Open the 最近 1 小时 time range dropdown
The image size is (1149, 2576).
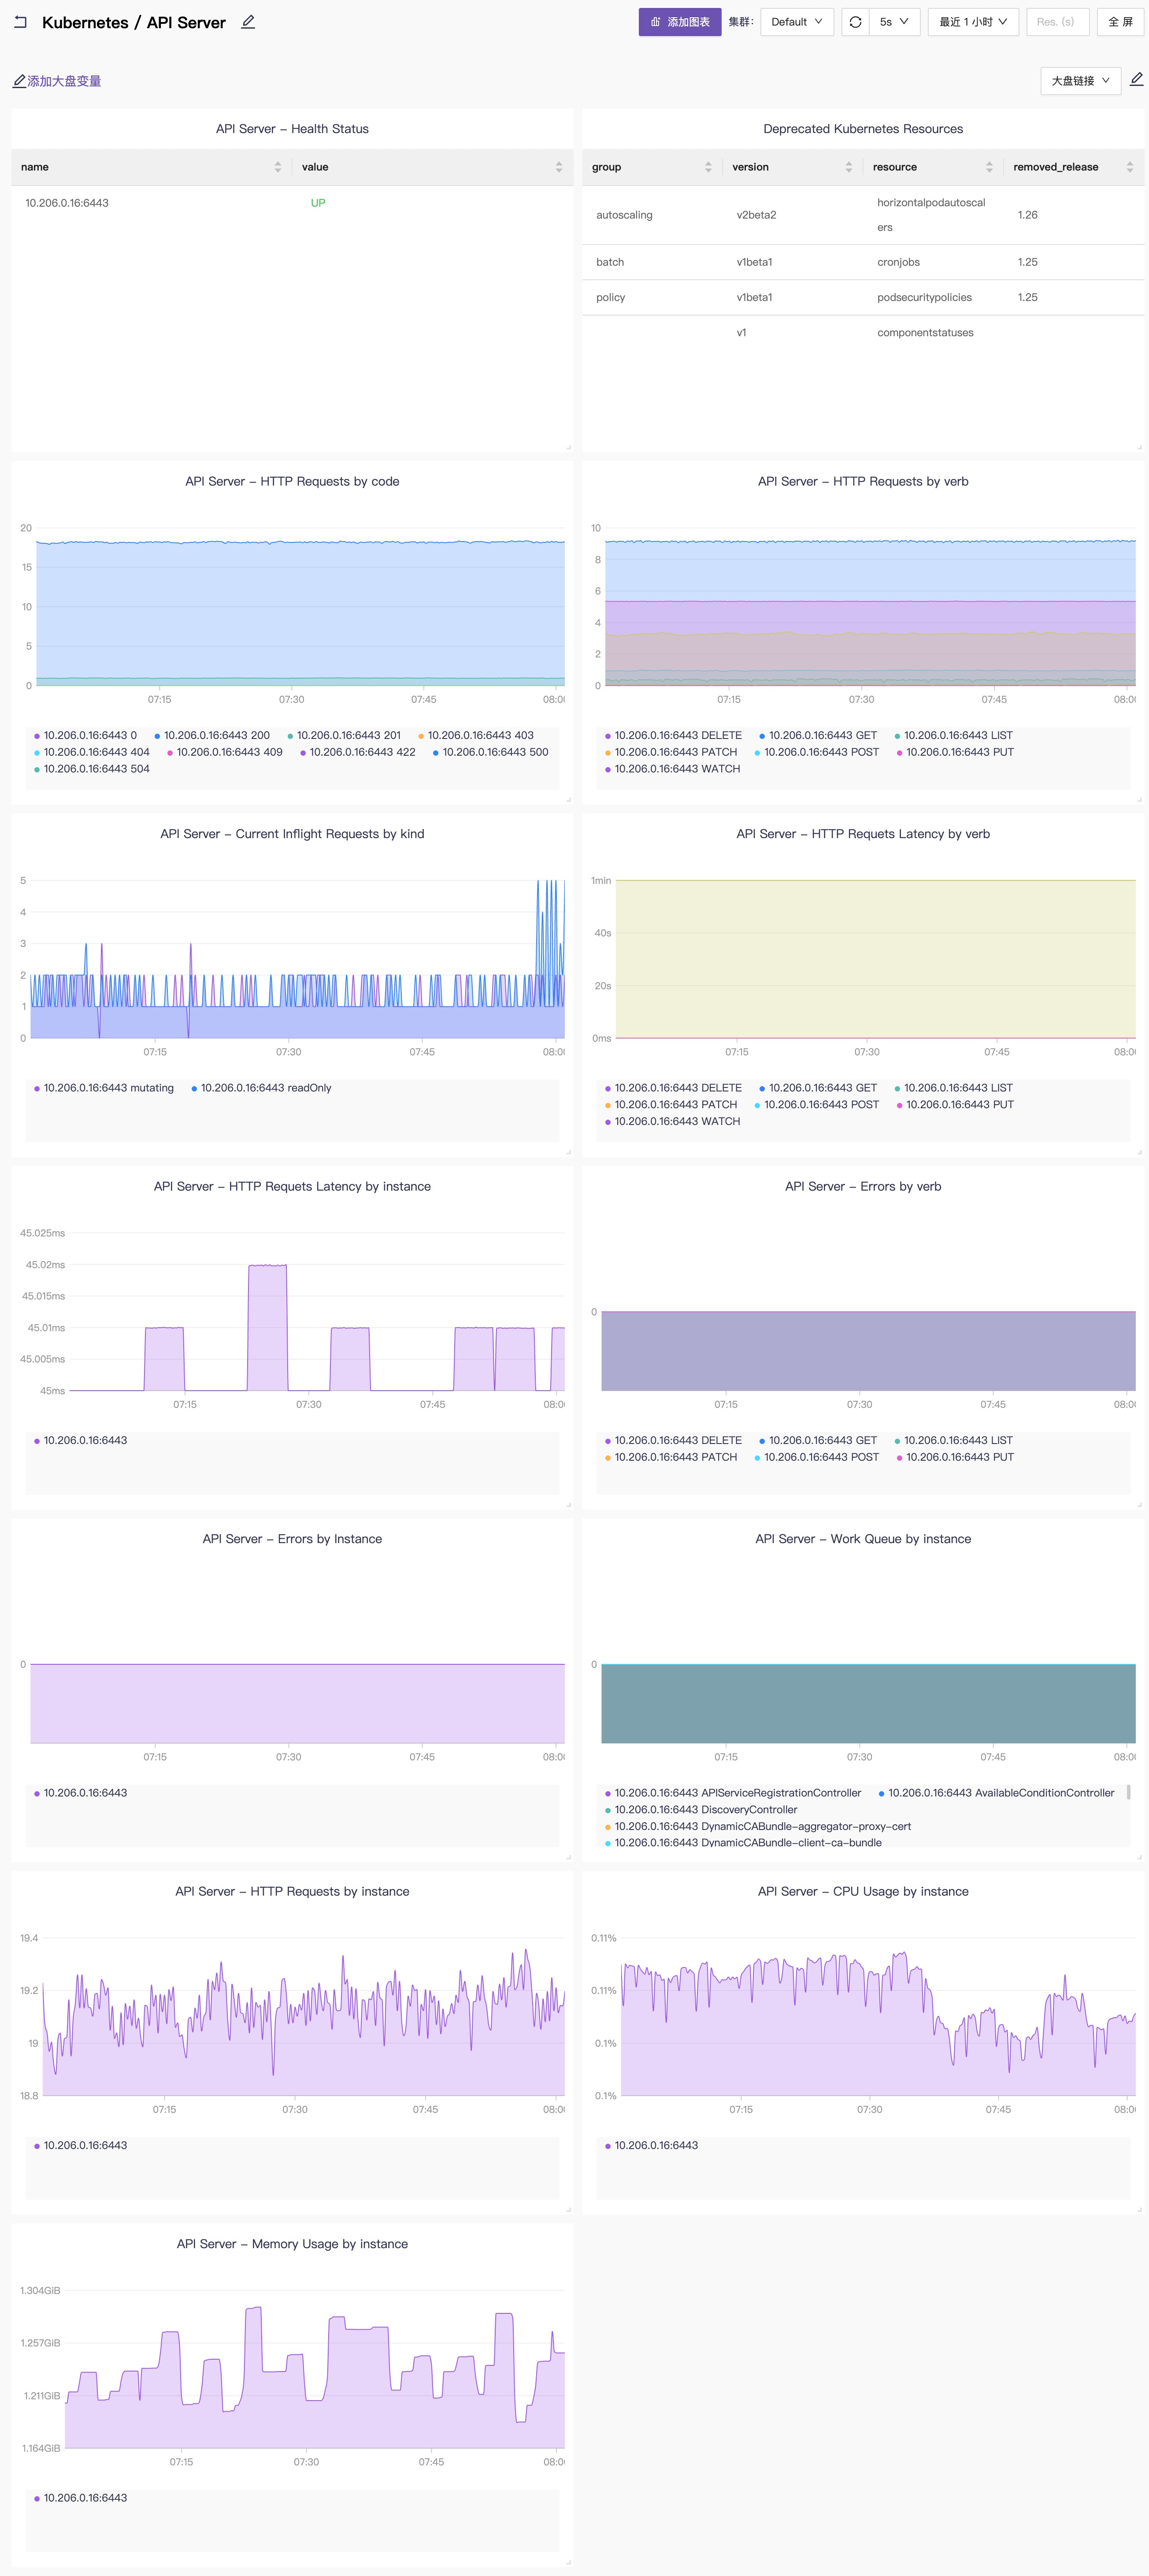[x=973, y=21]
